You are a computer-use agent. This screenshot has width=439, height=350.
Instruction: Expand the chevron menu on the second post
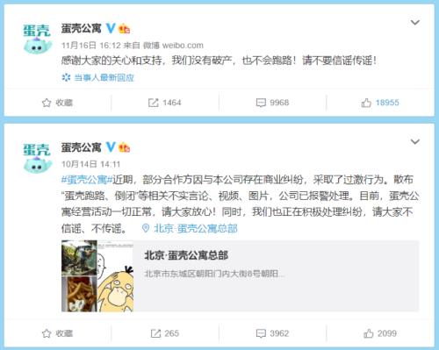pyautogui.click(x=415, y=142)
